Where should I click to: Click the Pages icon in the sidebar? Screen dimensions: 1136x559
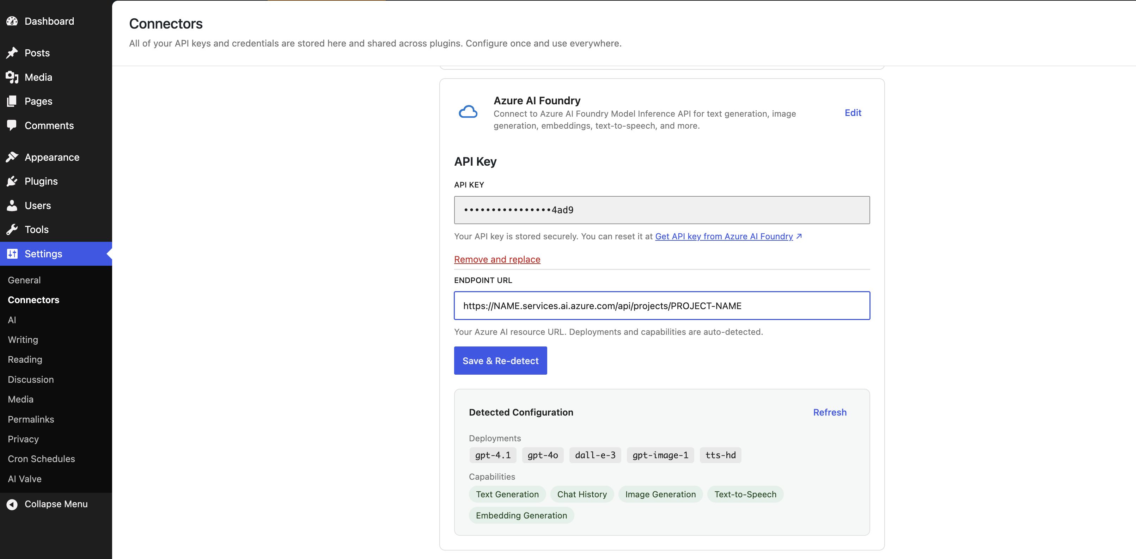tap(12, 102)
